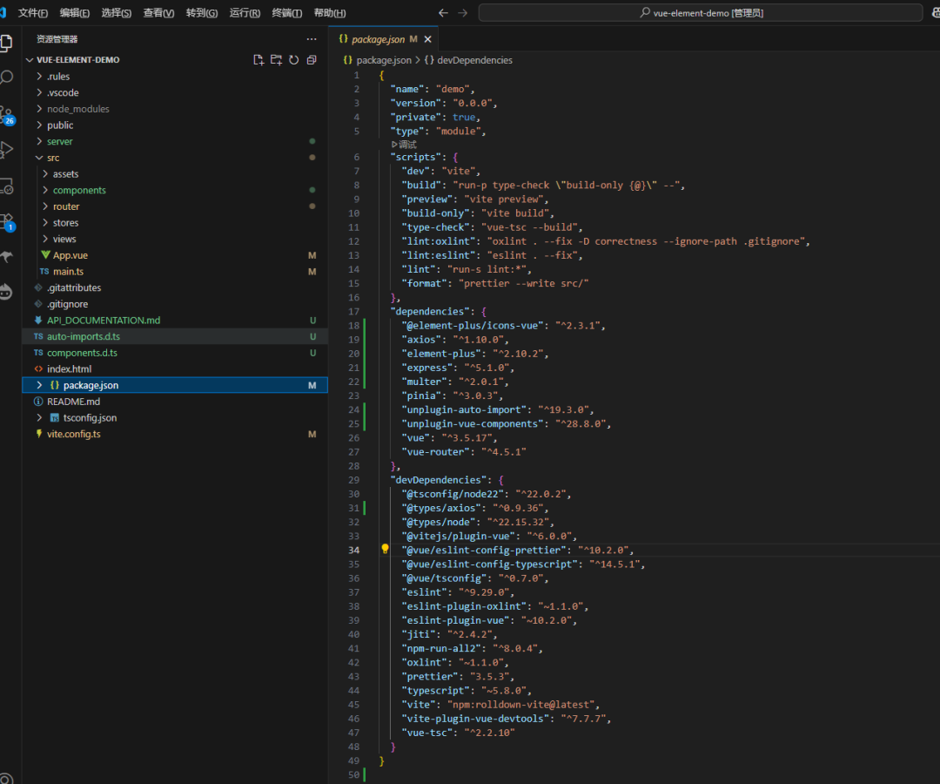Navigate forward with the right arrow

click(462, 12)
